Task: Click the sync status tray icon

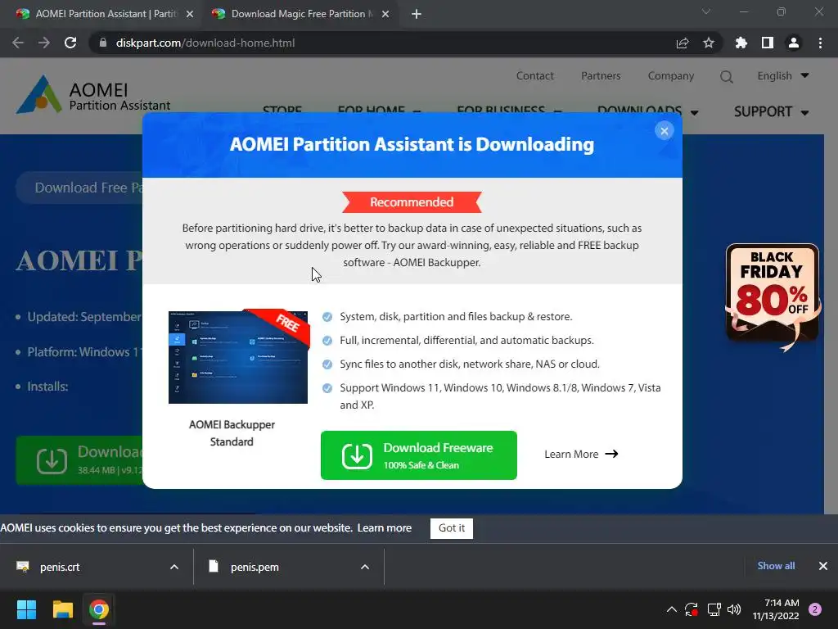Action: tap(692, 609)
